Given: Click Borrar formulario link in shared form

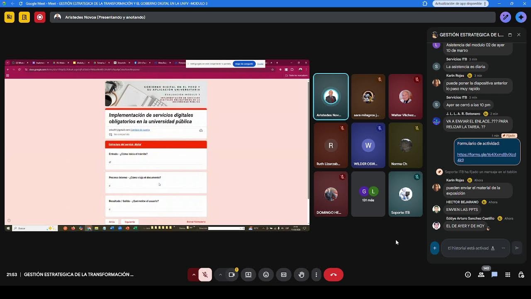Looking at the screenshot, I should (x=196, y=222).
